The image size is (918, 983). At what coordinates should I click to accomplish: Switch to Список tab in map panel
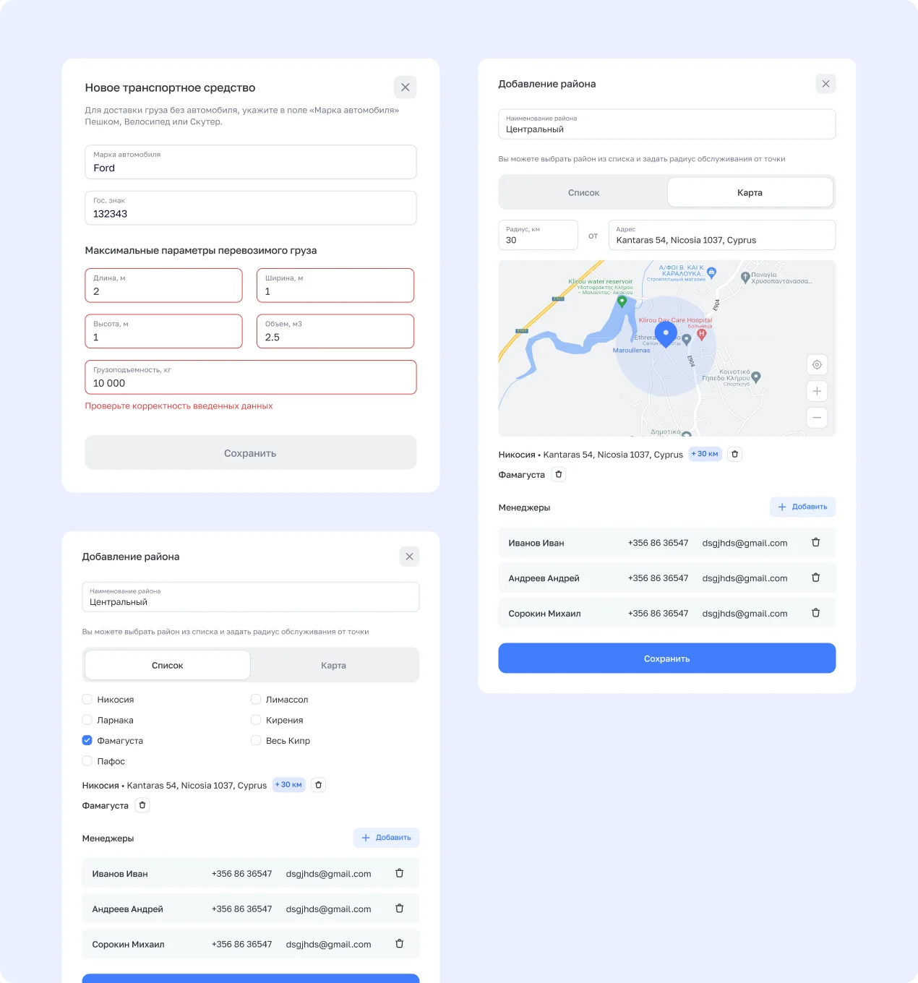point(583,193)
